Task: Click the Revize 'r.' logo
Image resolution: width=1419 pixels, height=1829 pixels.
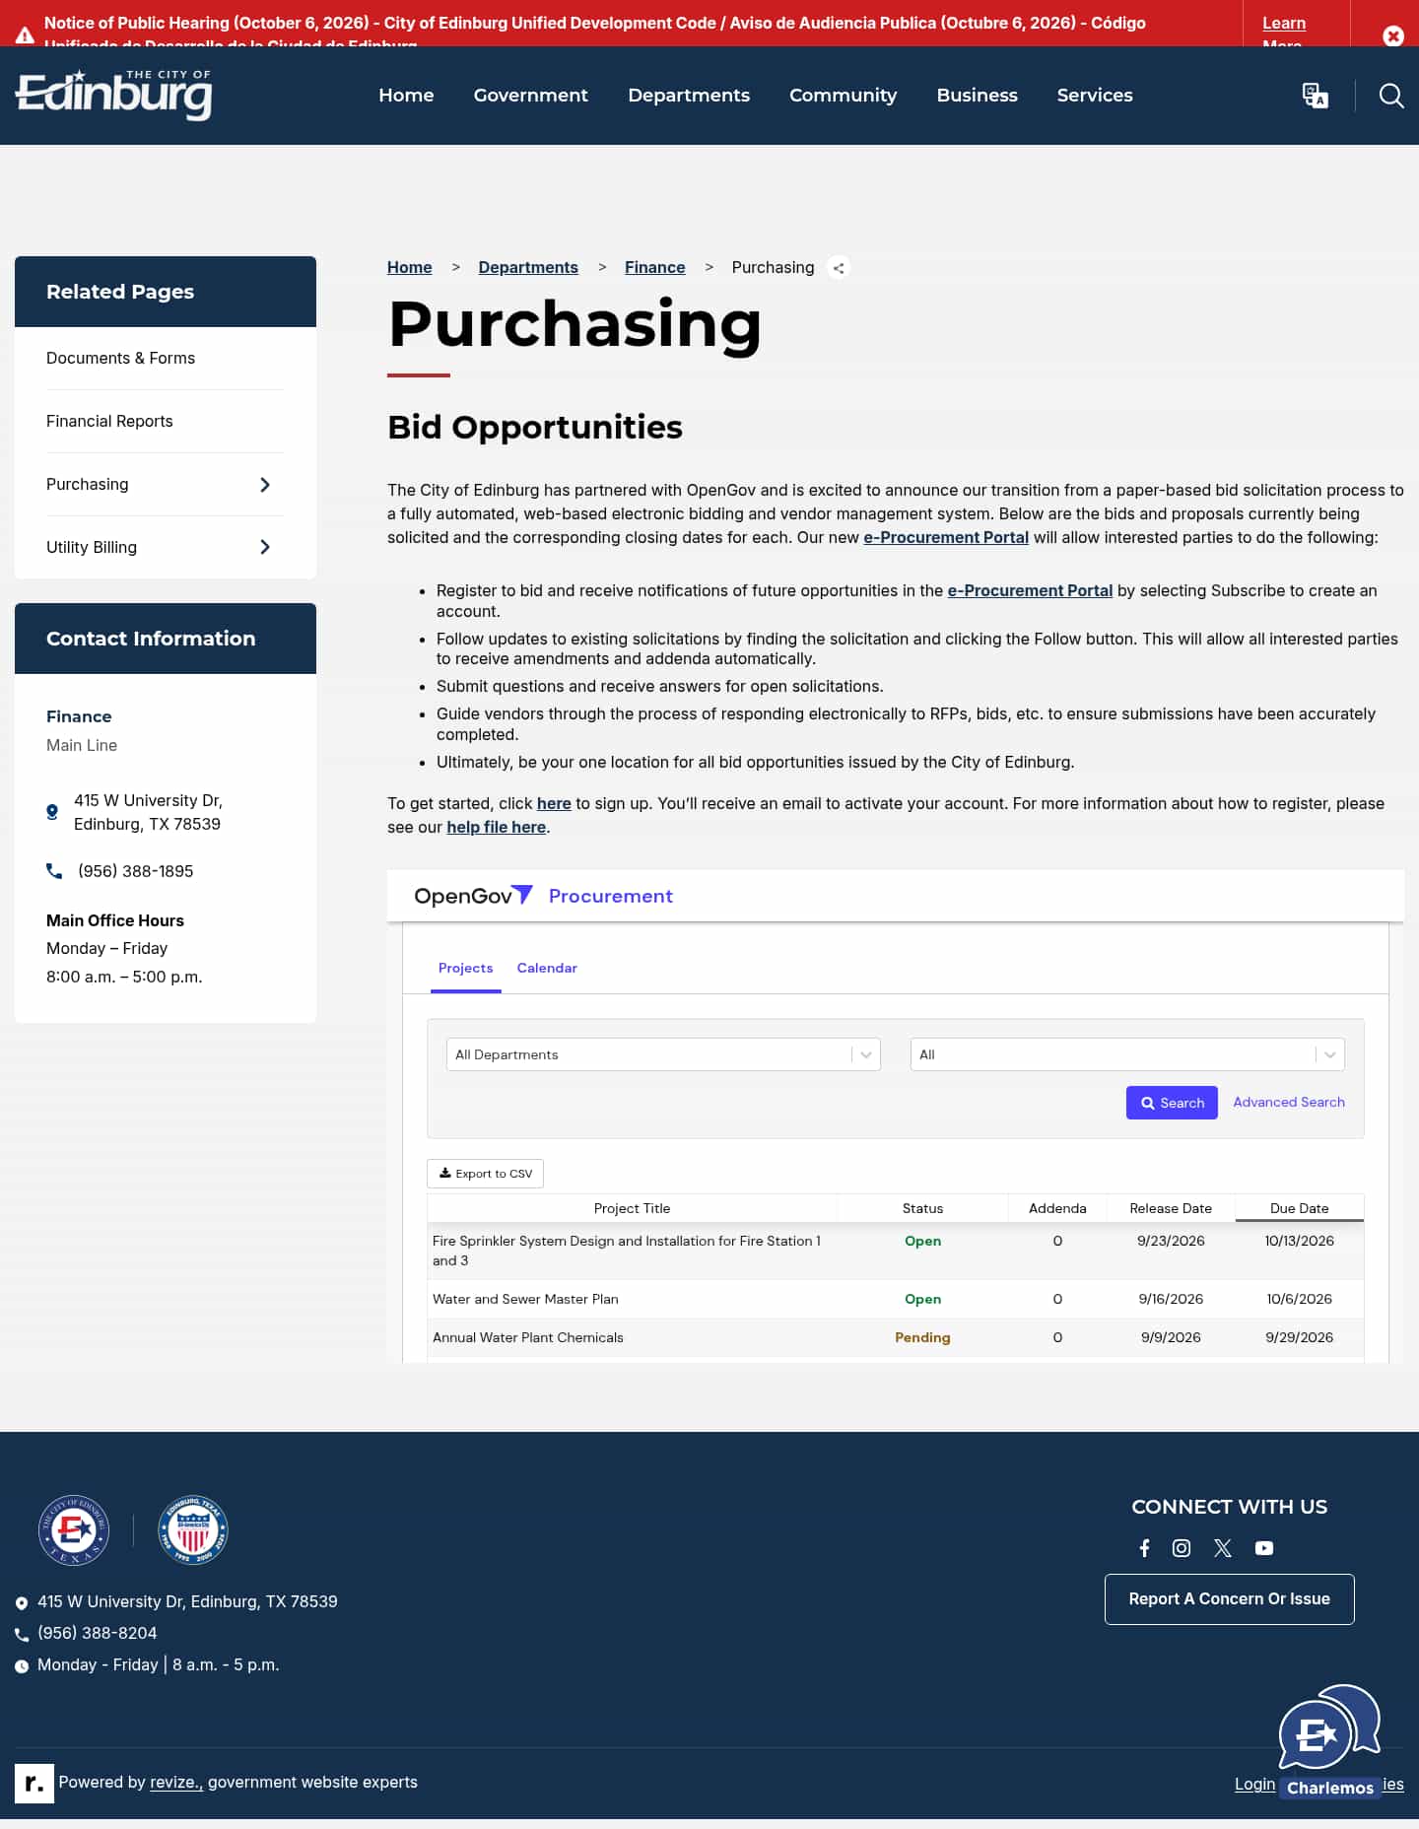Action: [x=34, y=1783]
